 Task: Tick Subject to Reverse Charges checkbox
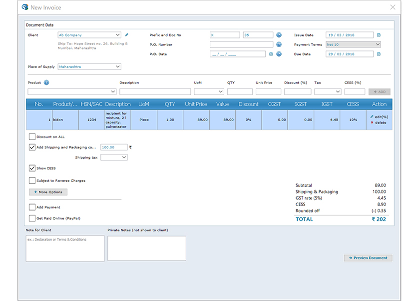(x=32, y=180)
